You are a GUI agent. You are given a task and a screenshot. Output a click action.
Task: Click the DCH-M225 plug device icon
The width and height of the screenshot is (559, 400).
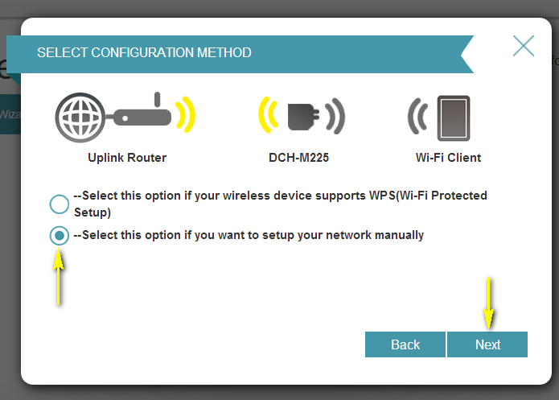pyautogui.click(x=300, y=116)
